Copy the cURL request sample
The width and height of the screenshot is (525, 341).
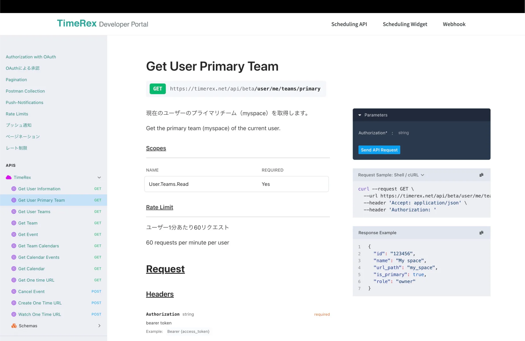coord(481,175)
